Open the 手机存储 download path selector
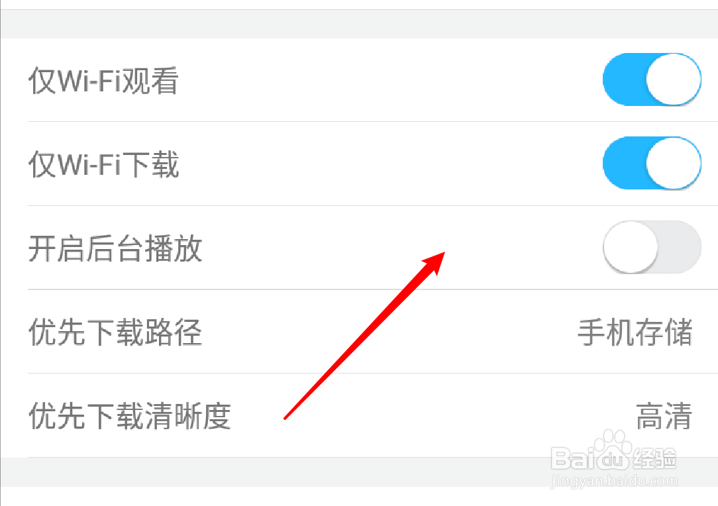The image size is (718, 506). pos(635,332)
